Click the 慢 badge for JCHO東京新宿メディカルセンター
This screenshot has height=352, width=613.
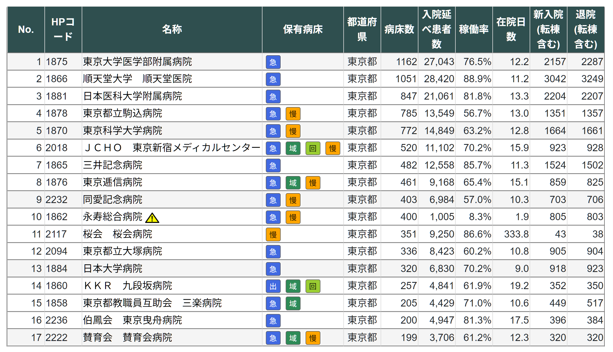click(333, 148)
